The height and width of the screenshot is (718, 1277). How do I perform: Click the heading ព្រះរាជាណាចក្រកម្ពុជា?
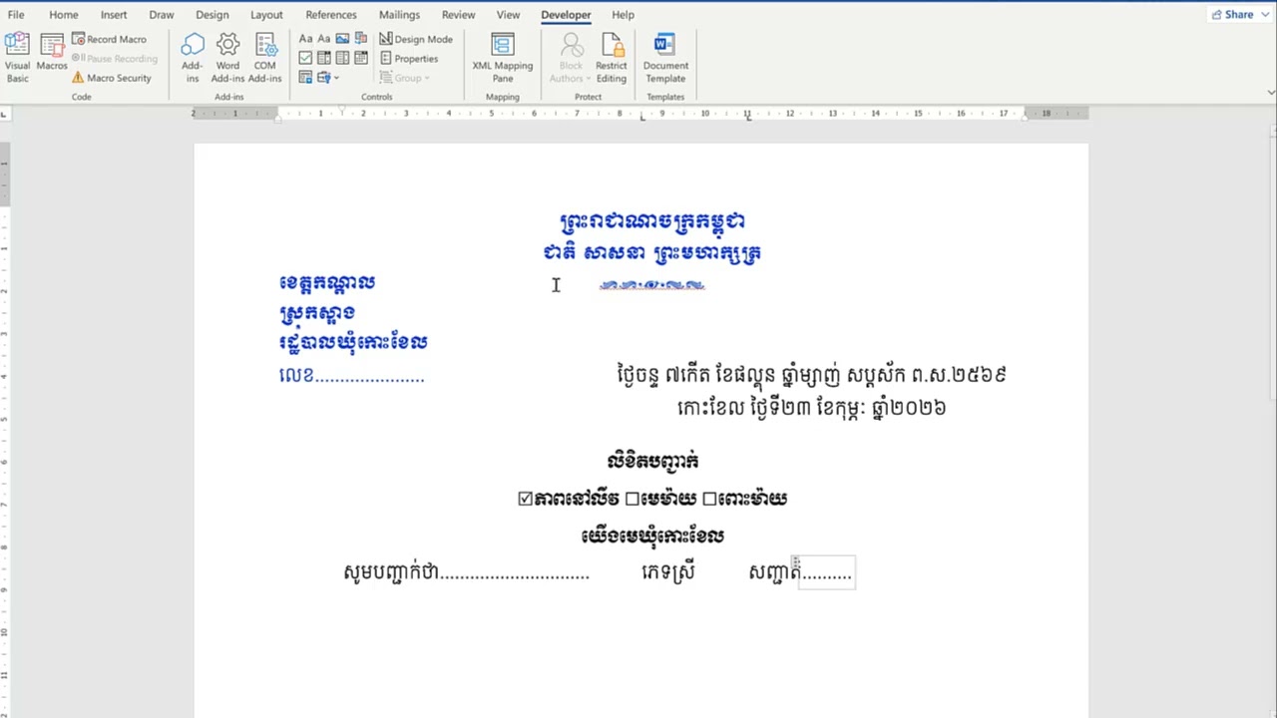[652, 221]
